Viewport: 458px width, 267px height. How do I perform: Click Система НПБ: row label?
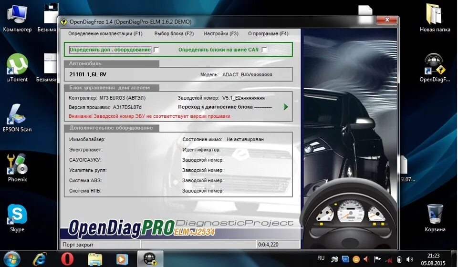coord(85,191)
